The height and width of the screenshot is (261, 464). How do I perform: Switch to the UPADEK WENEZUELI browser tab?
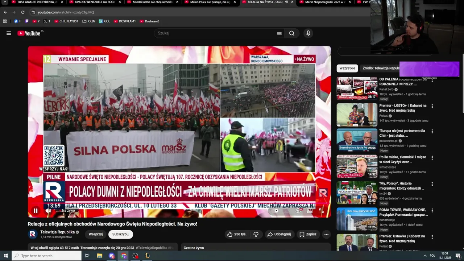pyautogui.click(x=94, y=2)
